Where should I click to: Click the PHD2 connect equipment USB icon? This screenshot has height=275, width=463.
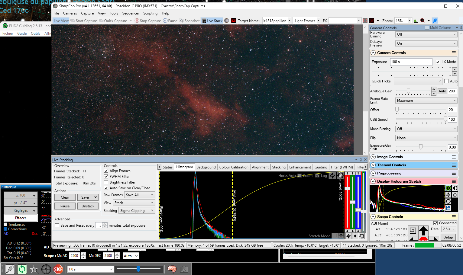click(x=10, y=269)
